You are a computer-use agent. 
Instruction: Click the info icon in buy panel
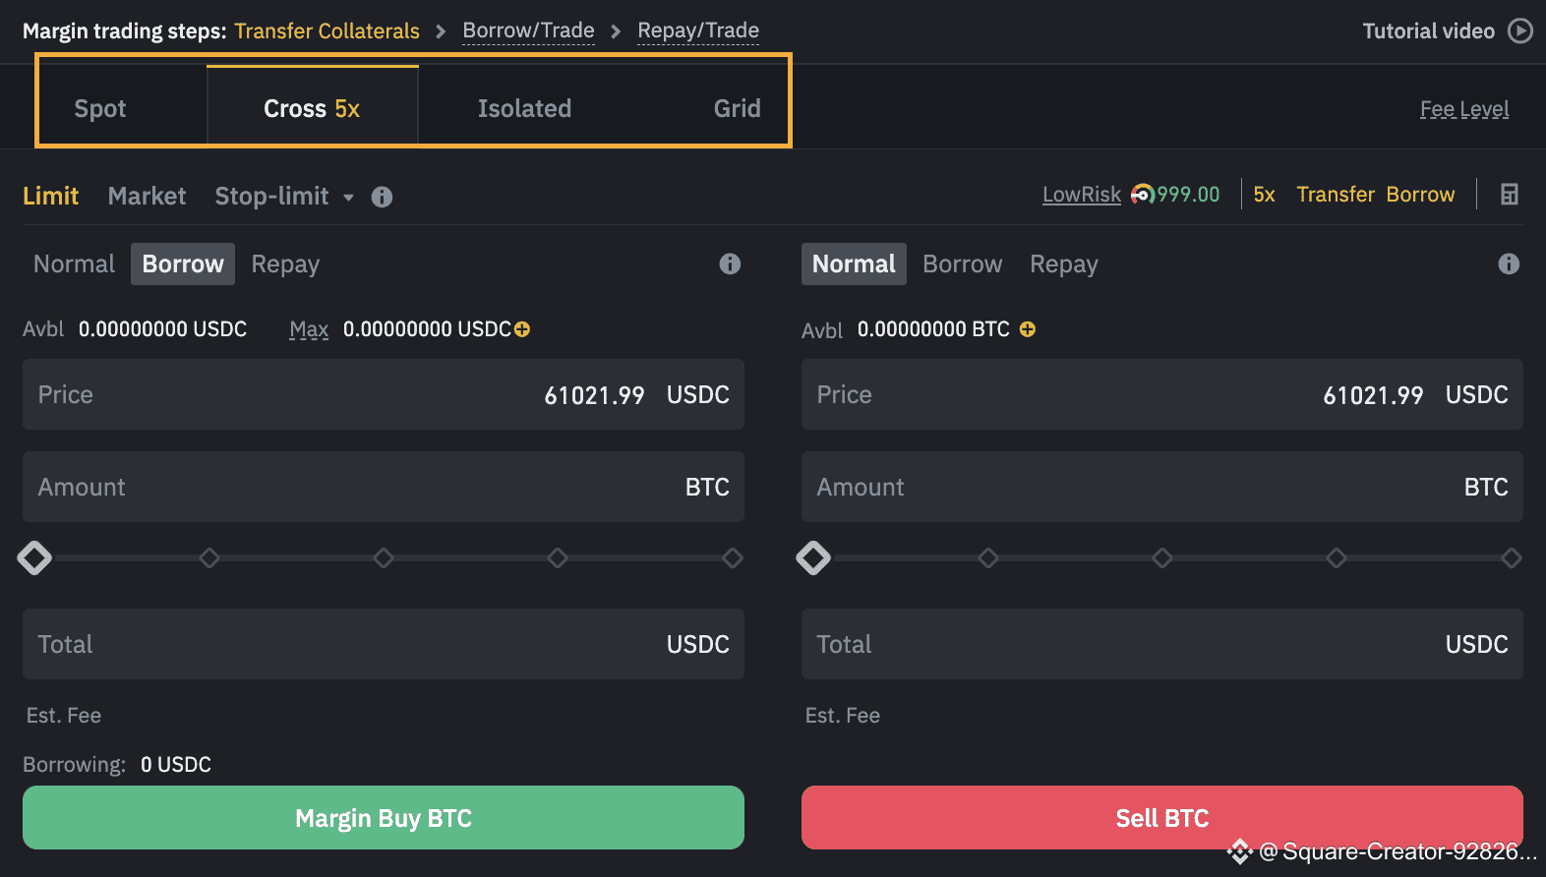point(730,263)
